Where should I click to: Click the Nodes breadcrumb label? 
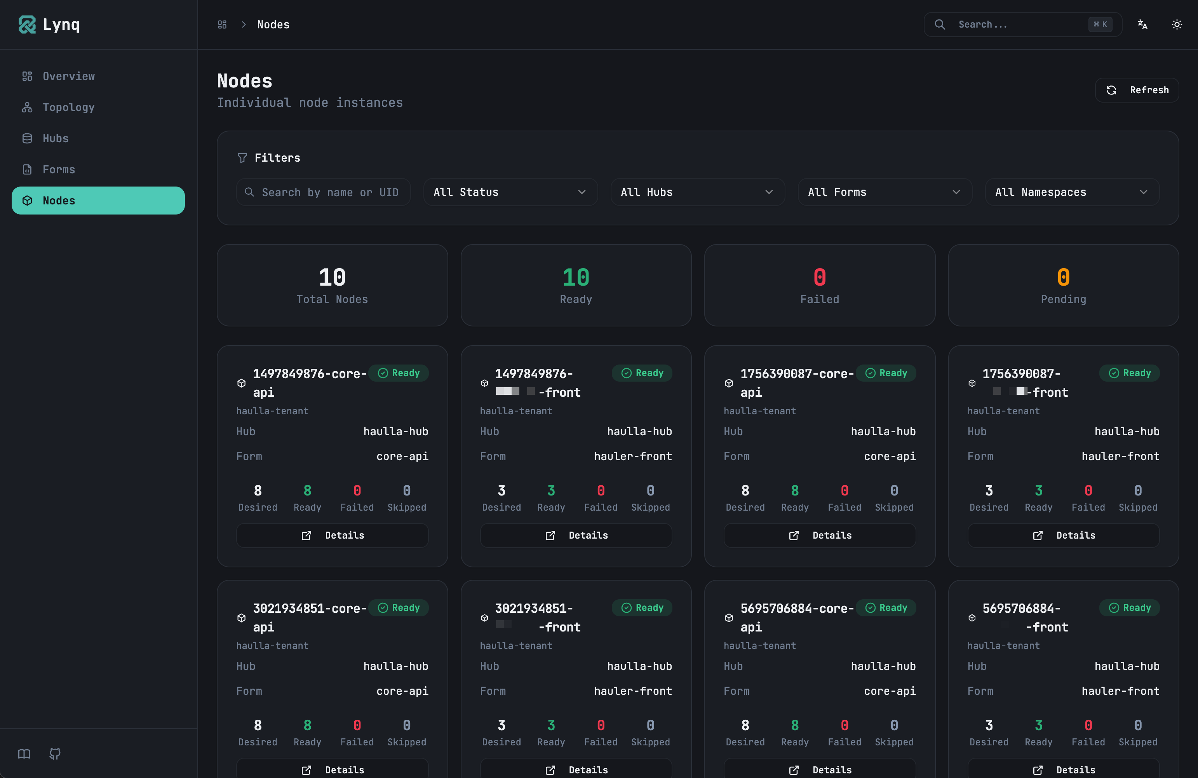[x=273, y=24]
